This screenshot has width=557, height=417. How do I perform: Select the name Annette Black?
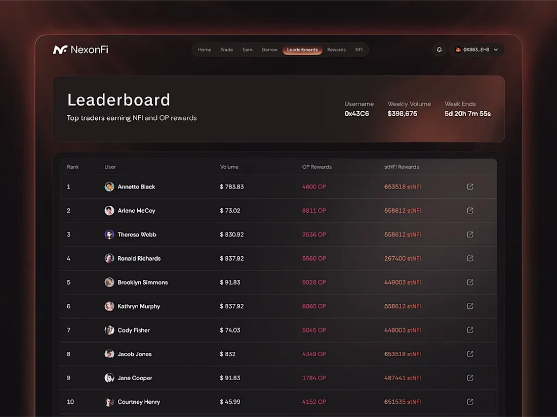pos(136,187)
